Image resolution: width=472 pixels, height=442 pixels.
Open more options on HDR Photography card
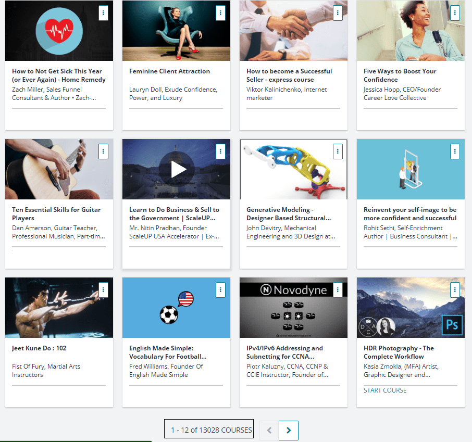click(455, 290)
